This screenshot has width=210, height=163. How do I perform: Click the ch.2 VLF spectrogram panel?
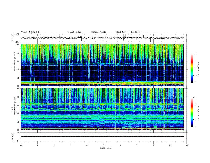coord(102,109)
